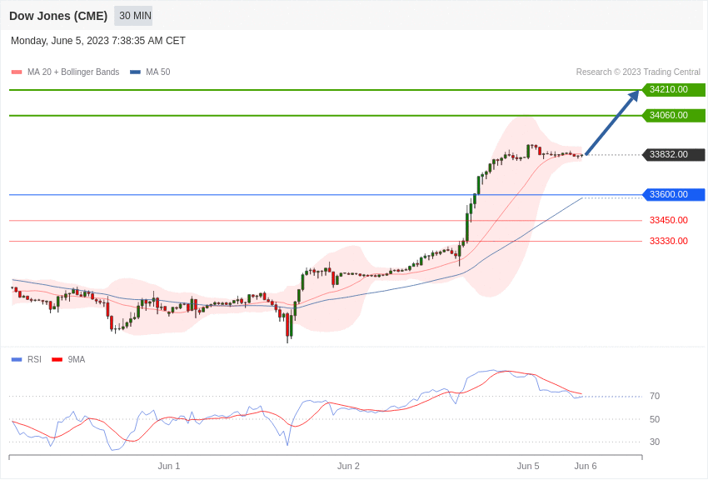Viewport: 708px width, 480px height.
Task: Click the MA 20 + Bollinger Bands legend label
Action: (73, 72)
